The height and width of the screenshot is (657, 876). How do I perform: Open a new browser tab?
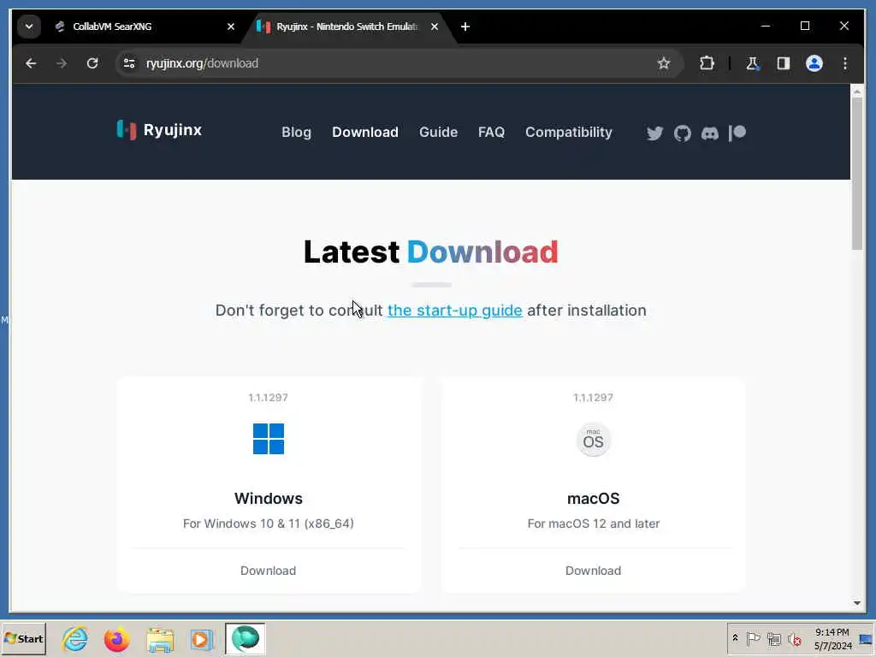(x=465, y=27)
